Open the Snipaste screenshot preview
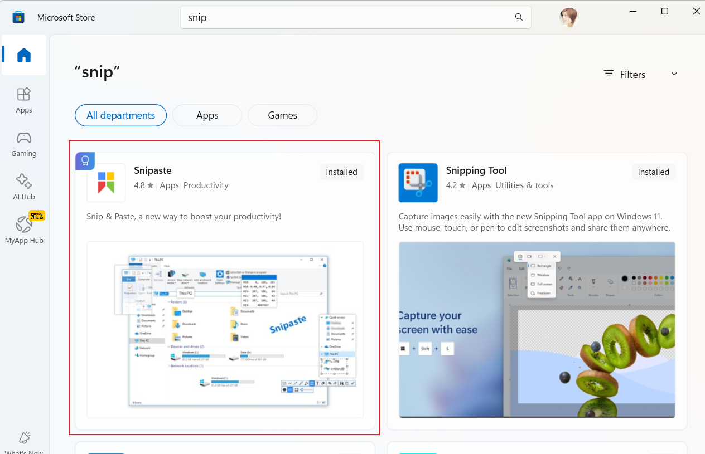 (225, 330)
